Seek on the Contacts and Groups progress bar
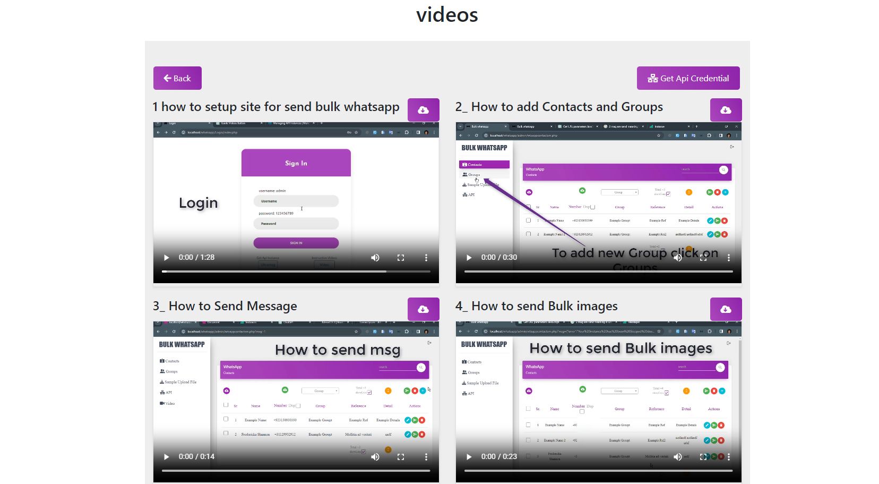The width and height of the screenshot is (879, 484). point(599,271)
